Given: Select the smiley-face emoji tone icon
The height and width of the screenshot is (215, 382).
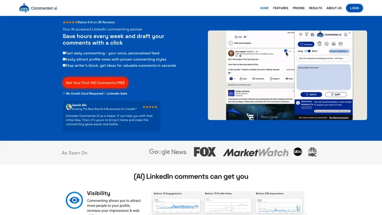Looking at the screenshot, I should click(326, 44).
